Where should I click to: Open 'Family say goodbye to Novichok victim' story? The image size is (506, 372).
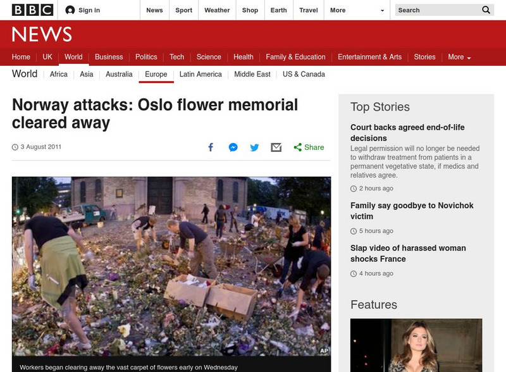412,211
